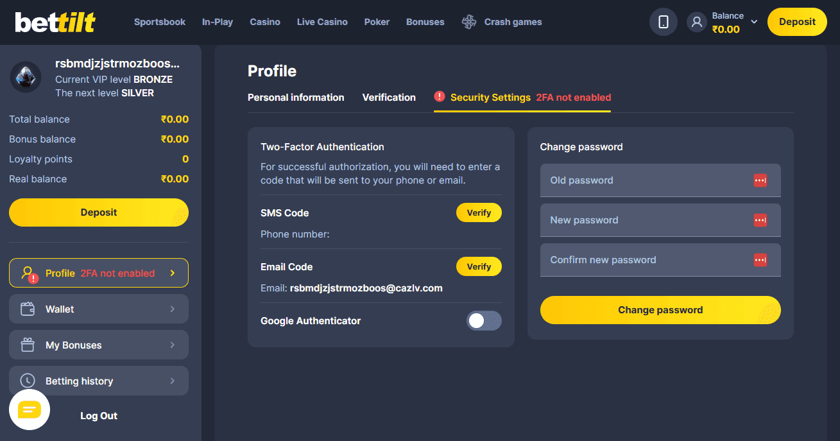The image size is (840, 441).
Task: Verify the Email Code
Action: point(479,266)
